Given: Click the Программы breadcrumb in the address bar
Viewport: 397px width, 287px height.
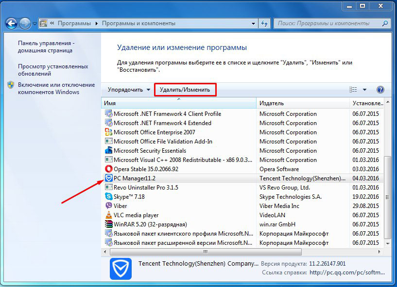Looking at the screenshot, I should point(73,23).
